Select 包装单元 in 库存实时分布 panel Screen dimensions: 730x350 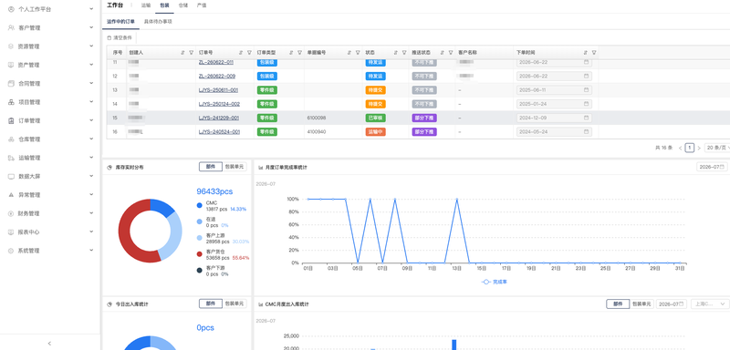coord(235,167)
